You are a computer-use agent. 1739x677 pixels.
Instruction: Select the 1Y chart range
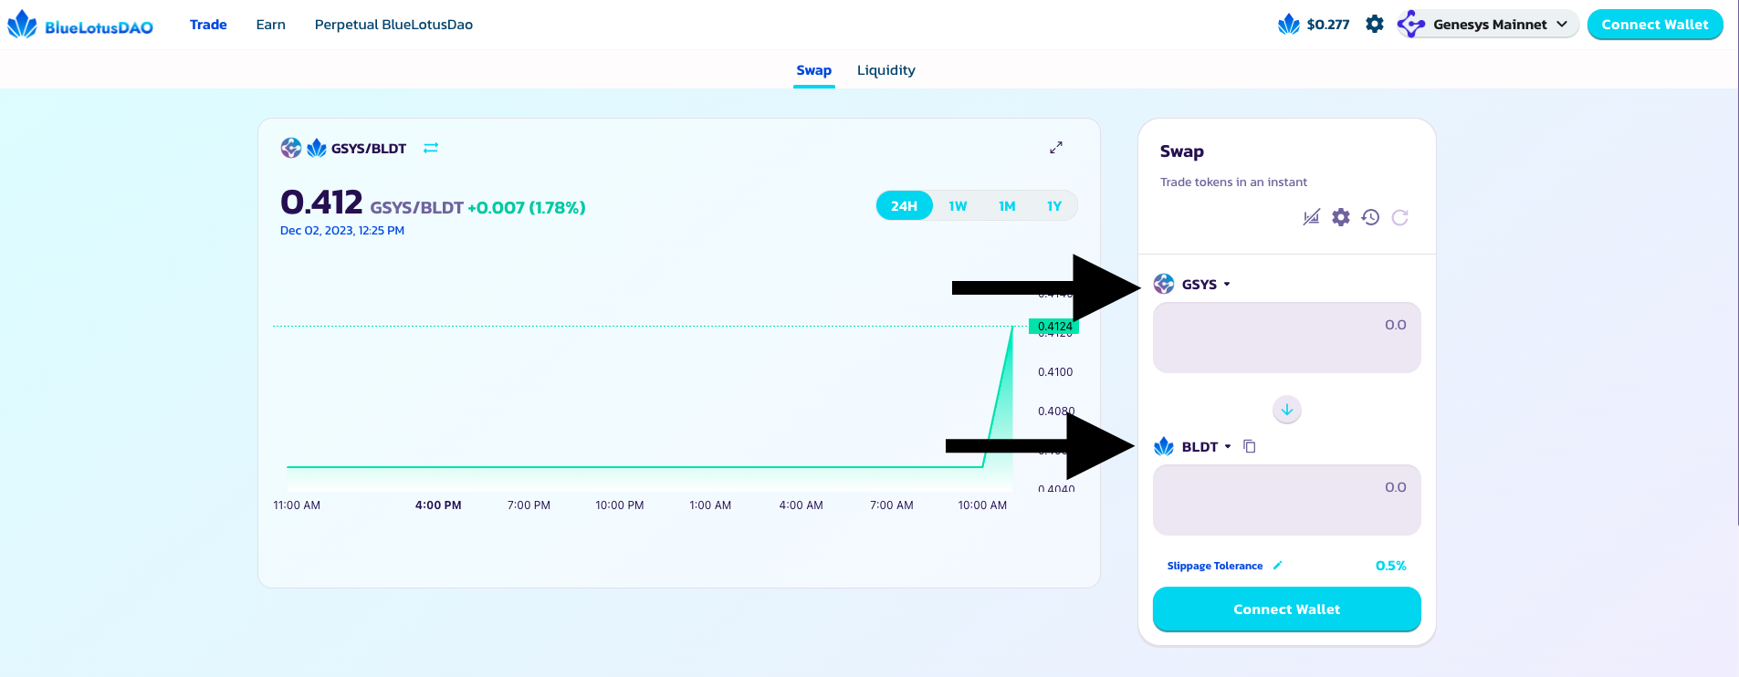(1054, 206)
